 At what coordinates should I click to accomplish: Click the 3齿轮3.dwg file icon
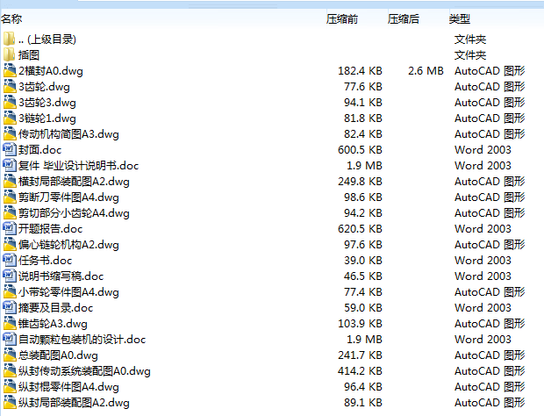10,102
